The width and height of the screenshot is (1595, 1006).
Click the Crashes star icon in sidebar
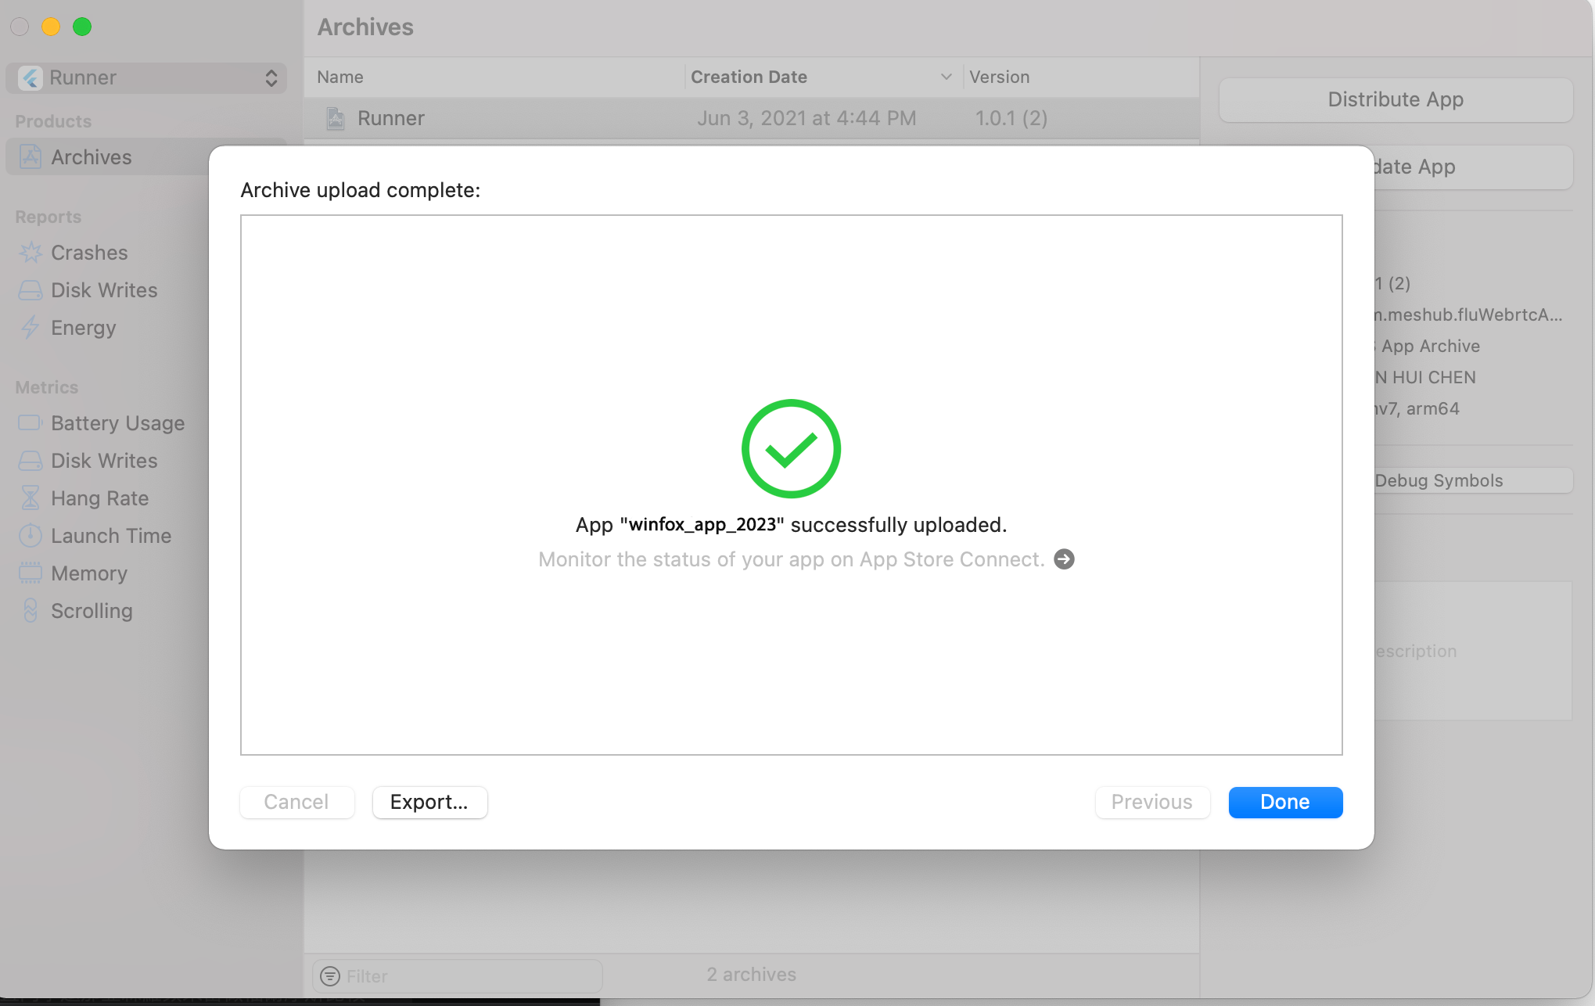click(x=31, y=253)
